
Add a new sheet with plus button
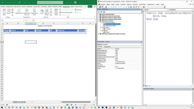pos(32,102)
